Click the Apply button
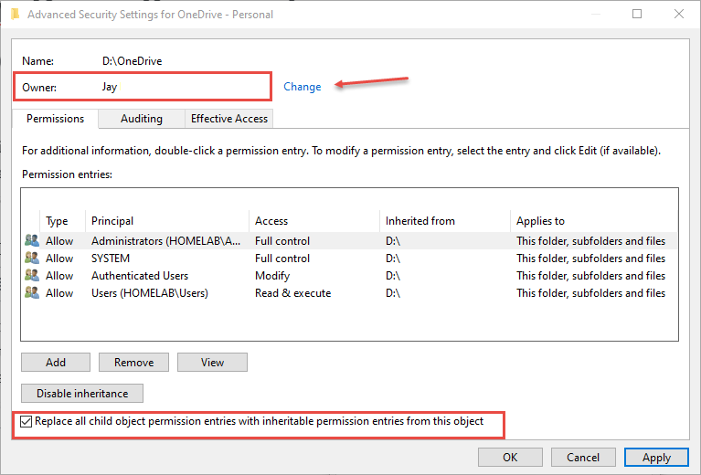 pos(656,457)
